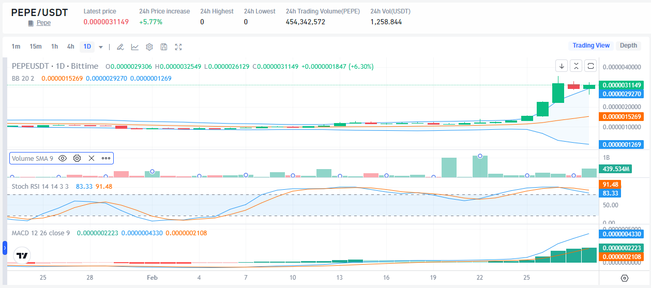Enter fullscreen chart mode
Viewport: 651px width, 288px height.
point(178,47)
